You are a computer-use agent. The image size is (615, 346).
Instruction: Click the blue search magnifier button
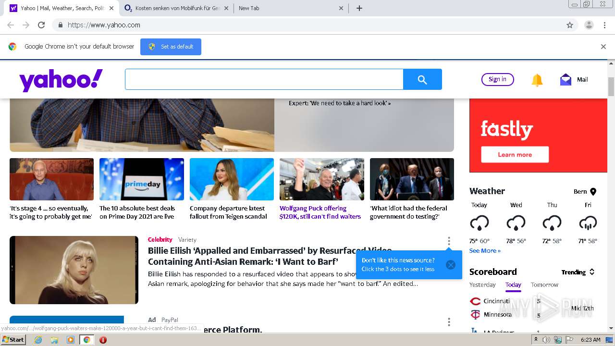pos(422,80)
